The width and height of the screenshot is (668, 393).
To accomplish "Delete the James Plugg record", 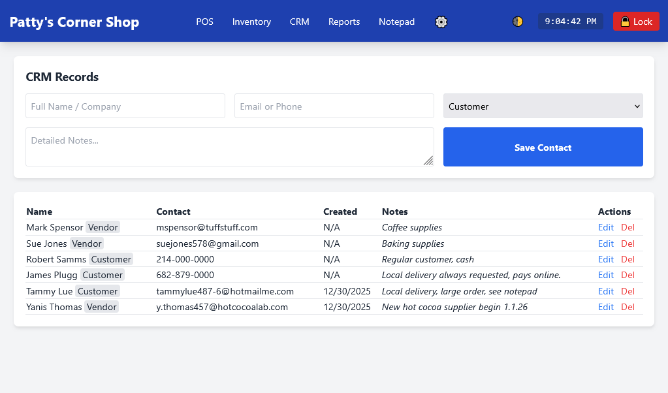I will [x=628, y=275].
